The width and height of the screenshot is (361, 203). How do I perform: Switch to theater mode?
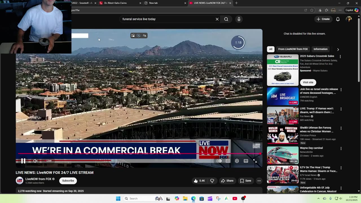[x=246, y=161]
